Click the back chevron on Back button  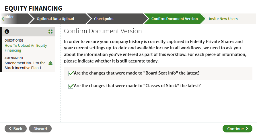tap(10, 129)
